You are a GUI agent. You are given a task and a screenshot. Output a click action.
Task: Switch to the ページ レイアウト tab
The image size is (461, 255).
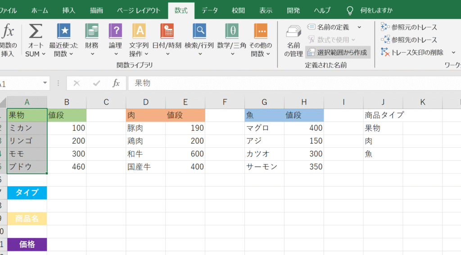(x=138, y=10)
